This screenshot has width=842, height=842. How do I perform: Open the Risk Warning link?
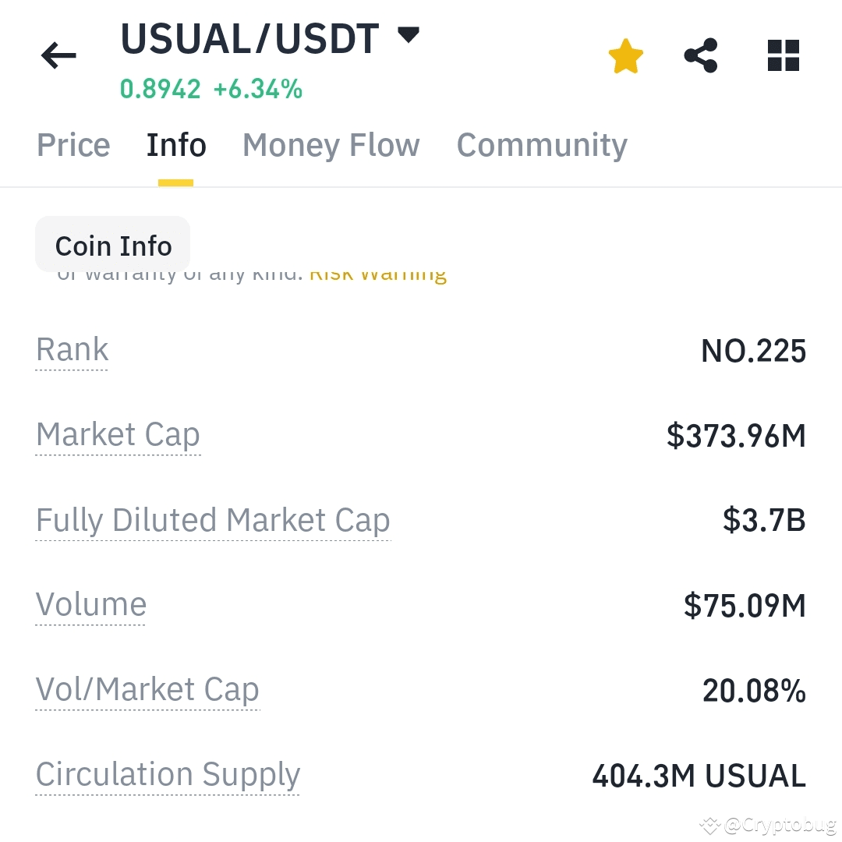378,274
